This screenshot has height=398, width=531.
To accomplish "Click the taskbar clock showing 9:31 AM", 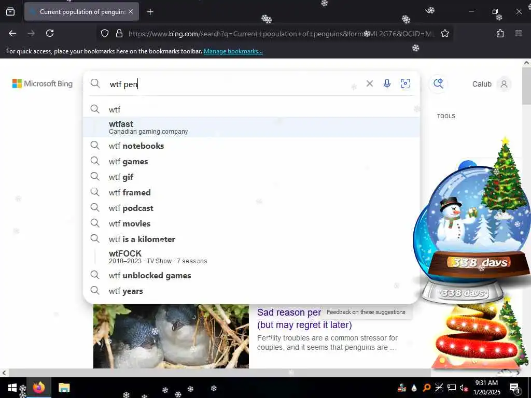I will click(x=486, y=388).
